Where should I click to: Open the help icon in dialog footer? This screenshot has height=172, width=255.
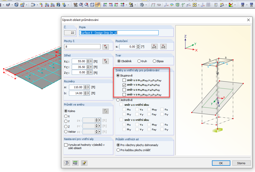[67, 163]
